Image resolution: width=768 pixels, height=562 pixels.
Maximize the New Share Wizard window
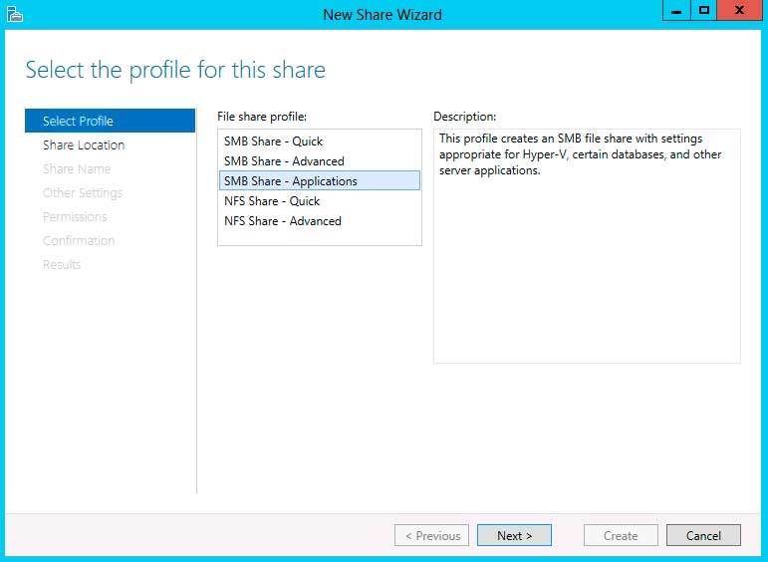[x=704, y=10]
